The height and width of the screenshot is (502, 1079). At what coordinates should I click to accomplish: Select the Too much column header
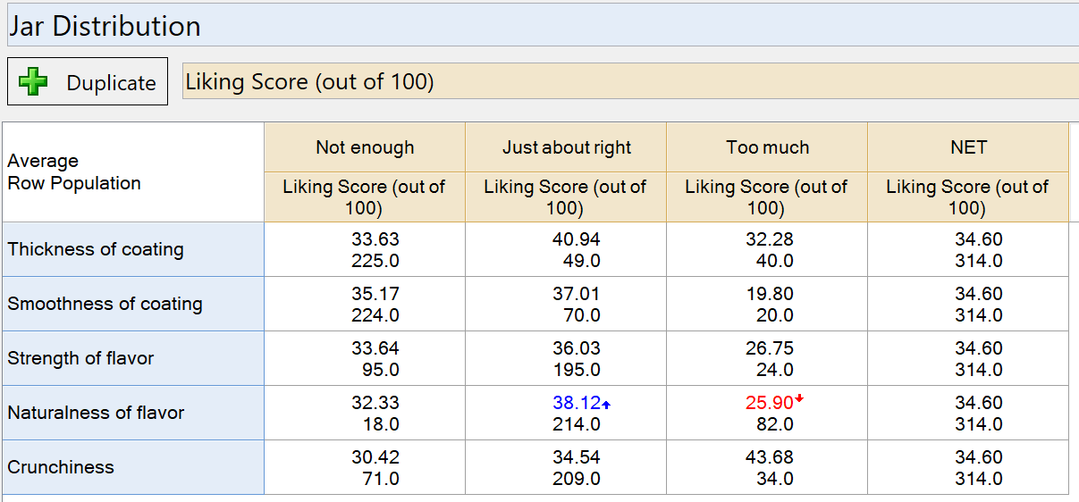[x=767, y=147]
